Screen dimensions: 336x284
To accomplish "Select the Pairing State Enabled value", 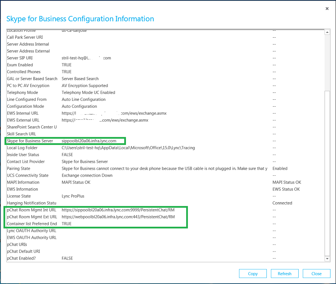I will click(x=279, y=168).
